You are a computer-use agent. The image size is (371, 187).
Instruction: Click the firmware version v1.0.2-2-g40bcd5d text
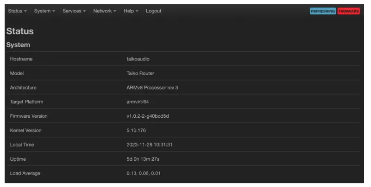[148, 116]
